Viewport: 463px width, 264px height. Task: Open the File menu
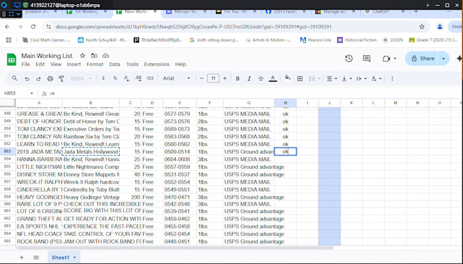[x=25, y=65]
